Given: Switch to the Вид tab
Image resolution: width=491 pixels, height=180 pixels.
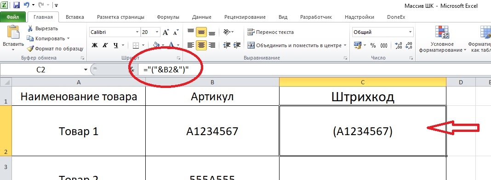Looking at the screenshot, I should click(x=283, y=17).
